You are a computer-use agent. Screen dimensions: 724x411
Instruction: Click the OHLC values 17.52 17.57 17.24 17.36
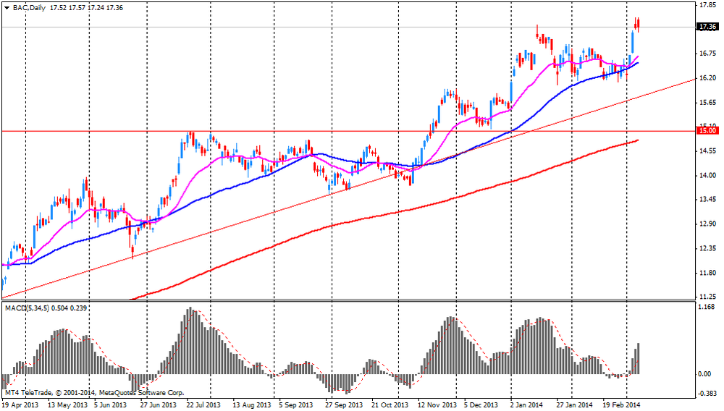point(86,8)
